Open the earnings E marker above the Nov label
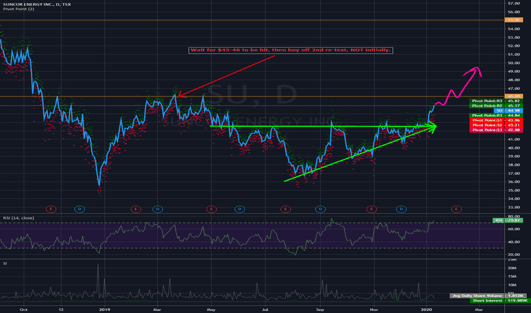 pos(371,209)
